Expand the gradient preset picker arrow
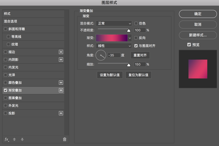The width and height of the screenshot is (219, 146). click(130, 38)
